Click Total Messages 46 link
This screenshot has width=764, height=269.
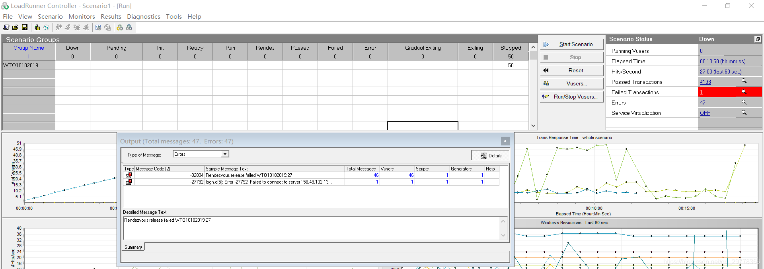376,175
